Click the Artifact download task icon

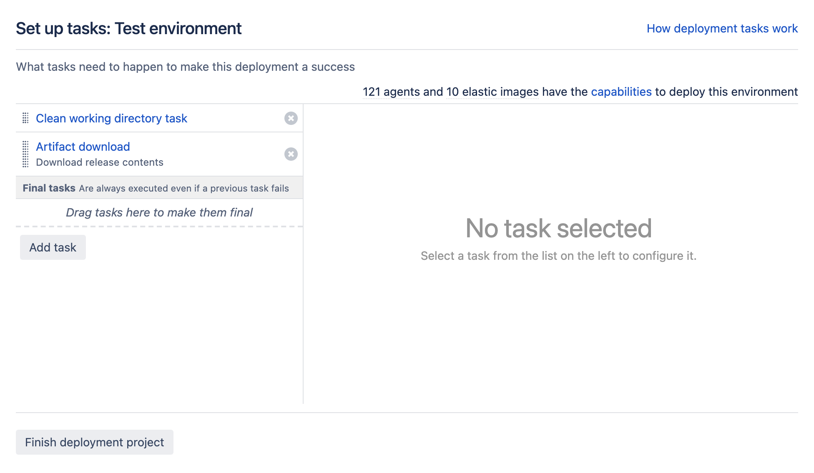(x=26, y=154)
